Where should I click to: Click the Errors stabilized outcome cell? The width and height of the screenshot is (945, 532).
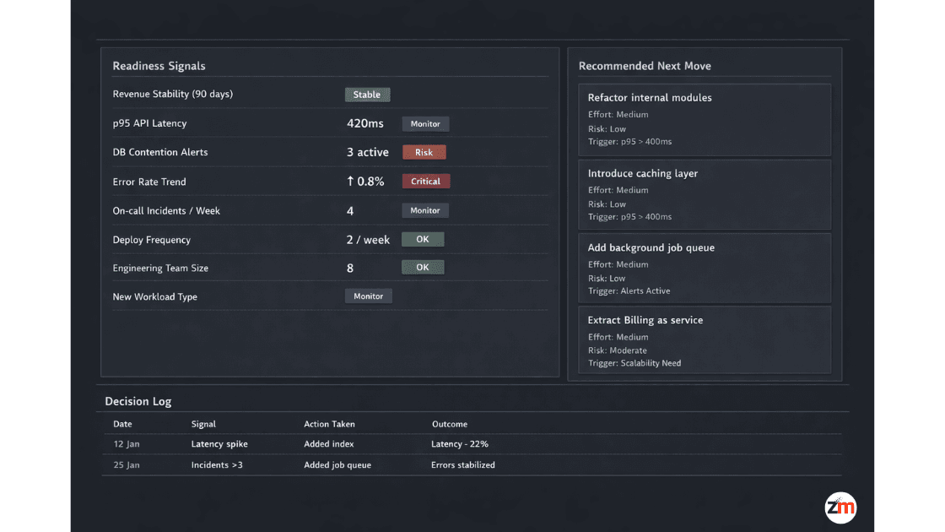tap(463, 465)
